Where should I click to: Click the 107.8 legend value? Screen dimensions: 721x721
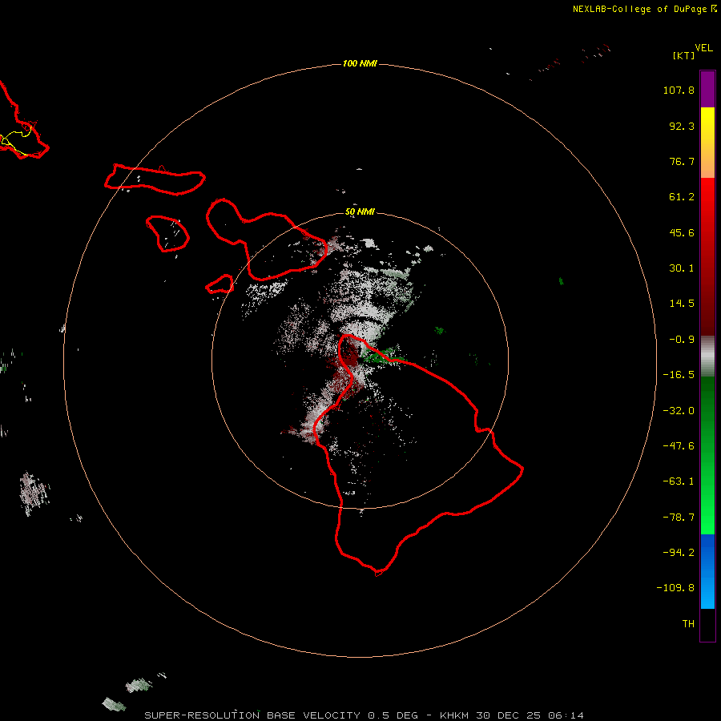point(679,90)
